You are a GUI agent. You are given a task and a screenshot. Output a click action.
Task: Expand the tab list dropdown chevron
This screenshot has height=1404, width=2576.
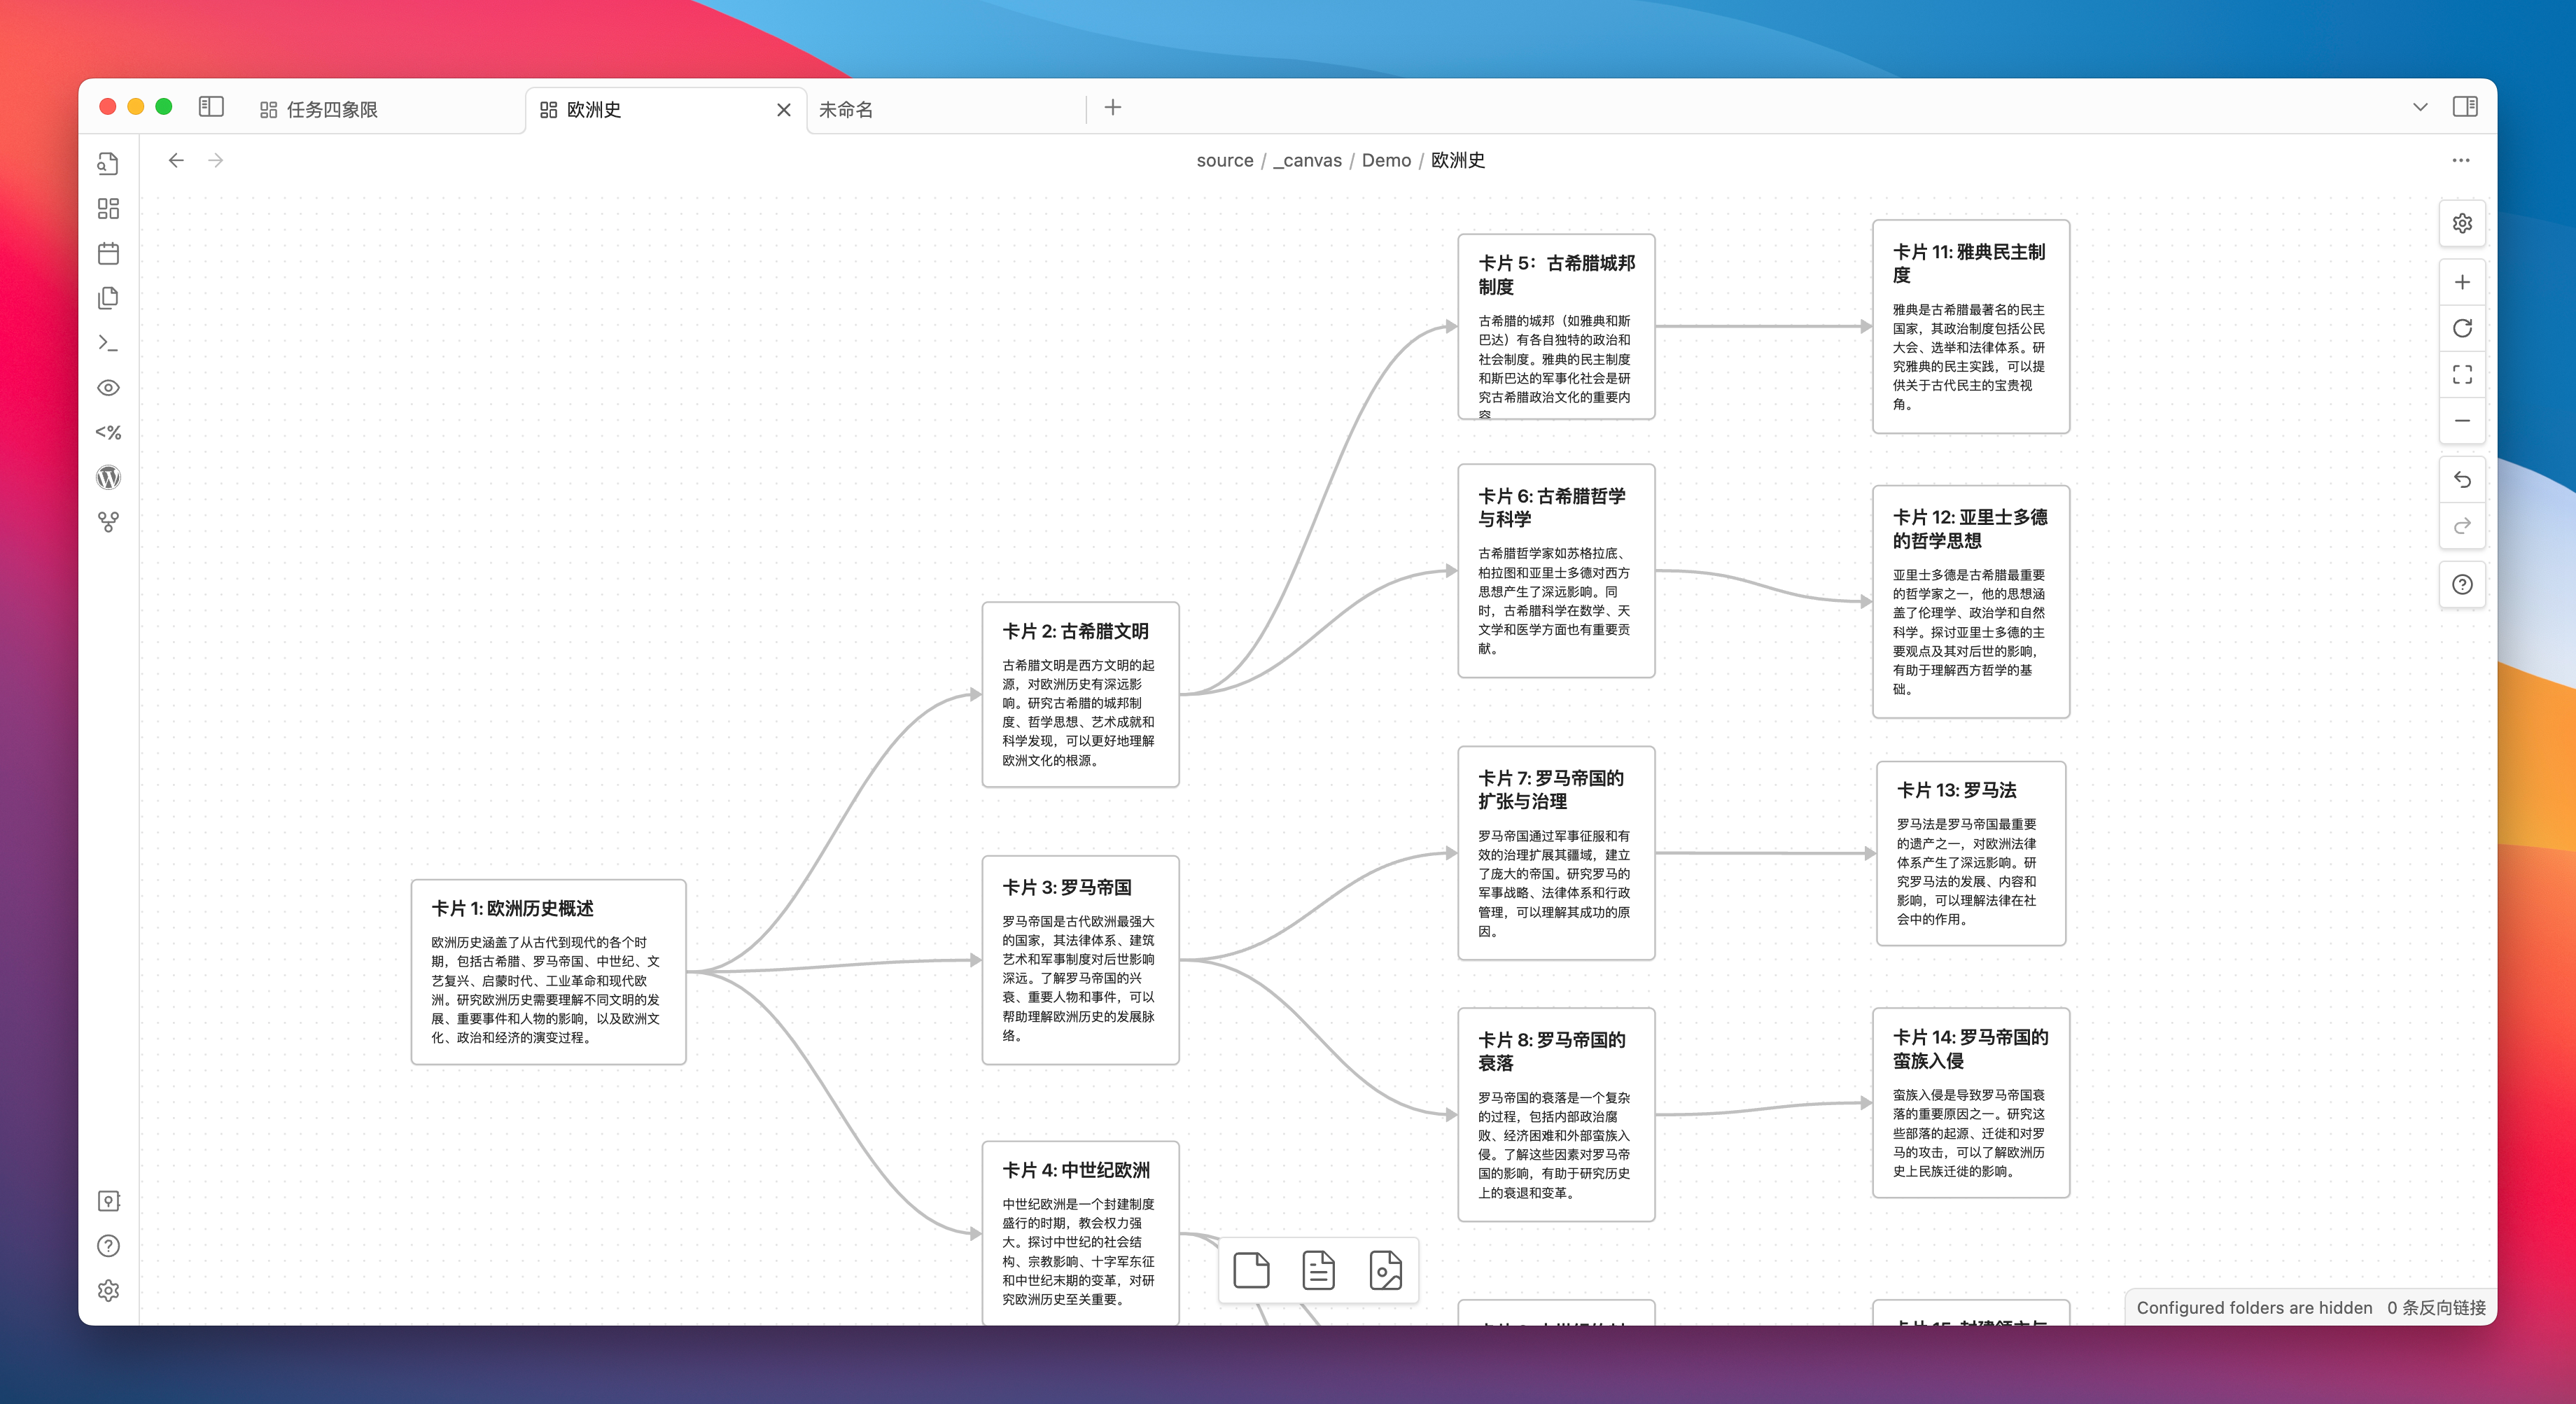2420,107
